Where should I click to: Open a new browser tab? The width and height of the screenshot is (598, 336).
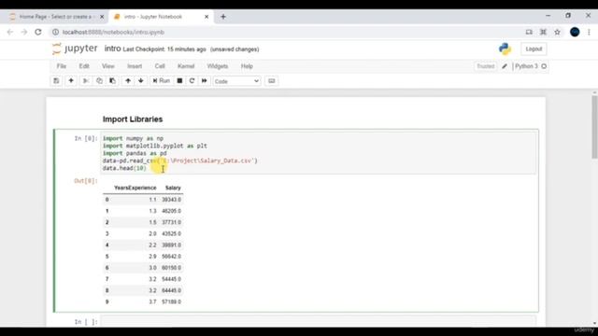coord(223,17)
